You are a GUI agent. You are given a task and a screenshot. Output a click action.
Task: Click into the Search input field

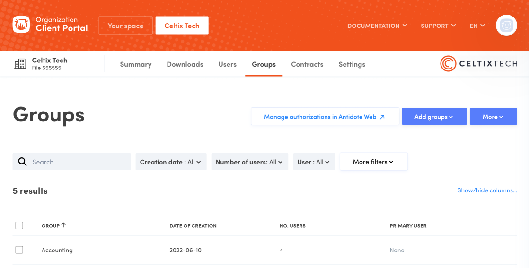(x=78, y=162)
